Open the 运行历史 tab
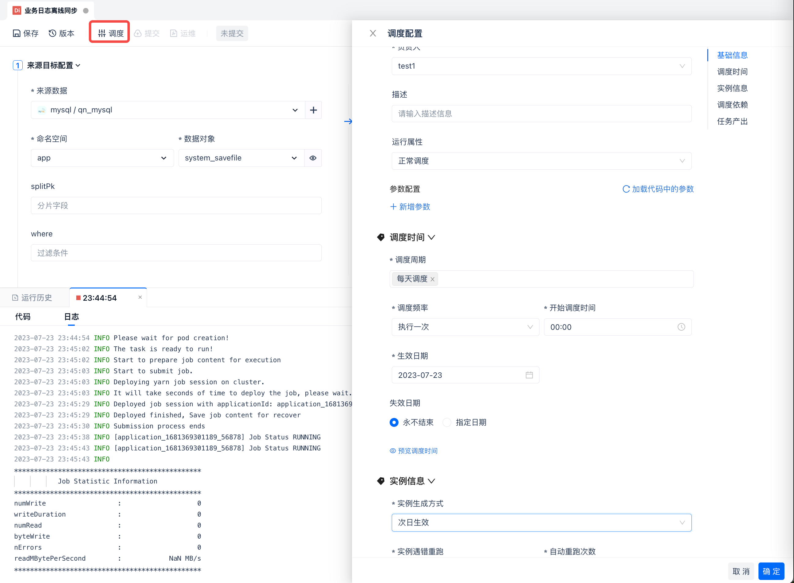The height and width of the screenshot is (583, 794). [32, 298]
